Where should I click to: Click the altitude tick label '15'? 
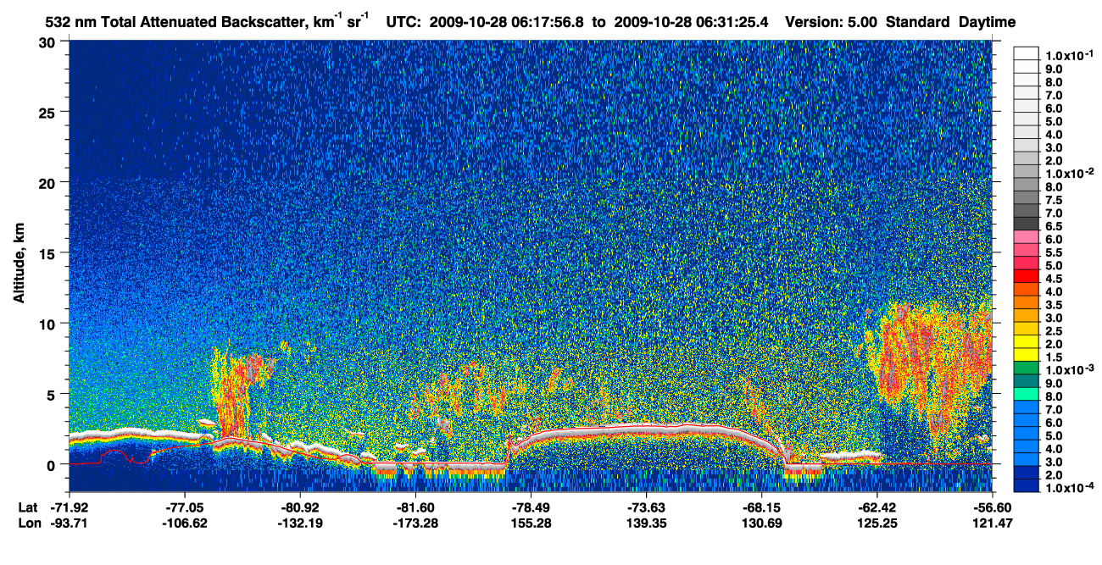click(48, 252)
